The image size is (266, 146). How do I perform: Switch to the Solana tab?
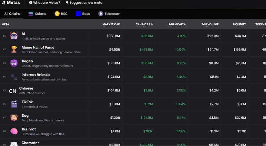pos(37,14)
